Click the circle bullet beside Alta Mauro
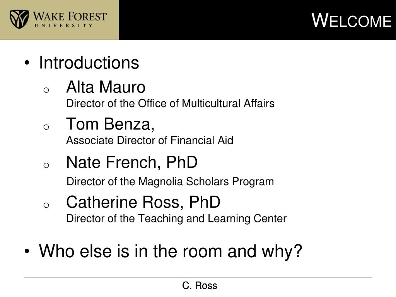The height and width of the screenshot is (297, 396). (46, 90)
